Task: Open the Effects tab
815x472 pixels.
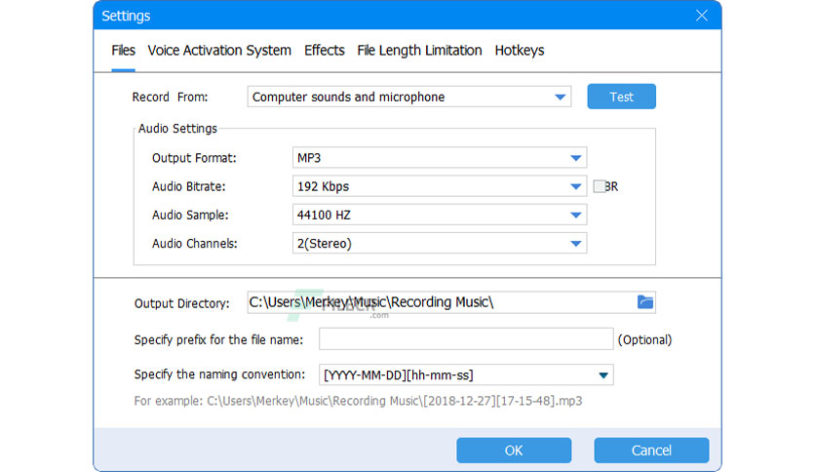Action: (325, 51)
